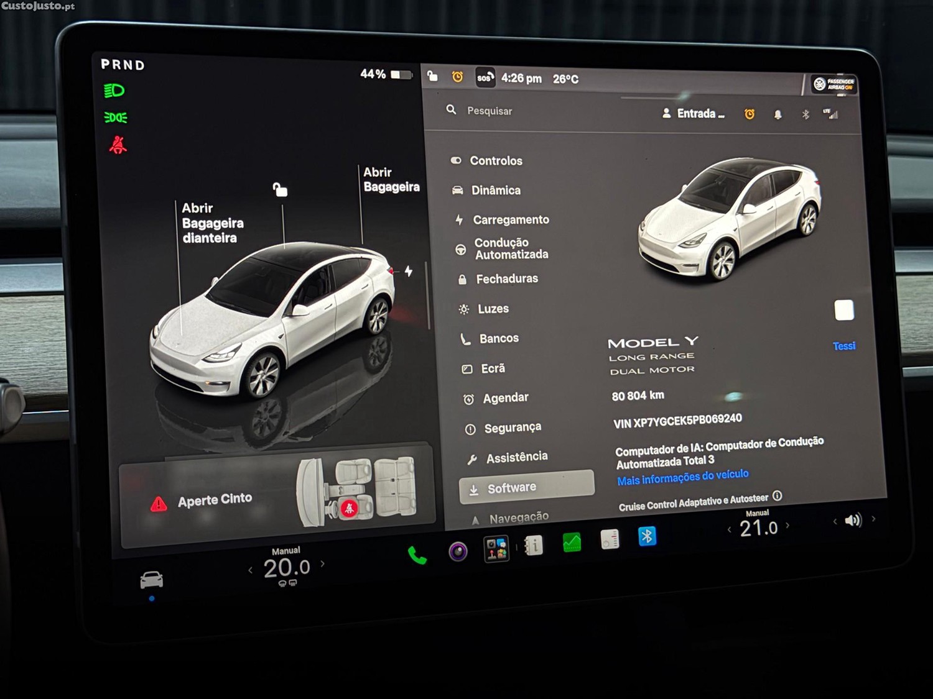Tap the passenger airbag indicator
This screenshot has height=699, width=933.
pyautogui.click(x=835, y=84)
